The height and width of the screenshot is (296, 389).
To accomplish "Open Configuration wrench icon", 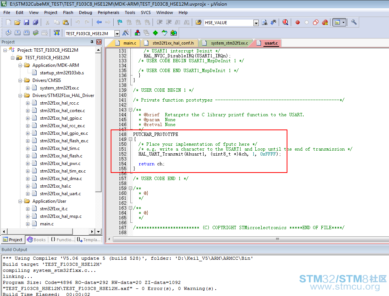I will (x=354, y=22).
